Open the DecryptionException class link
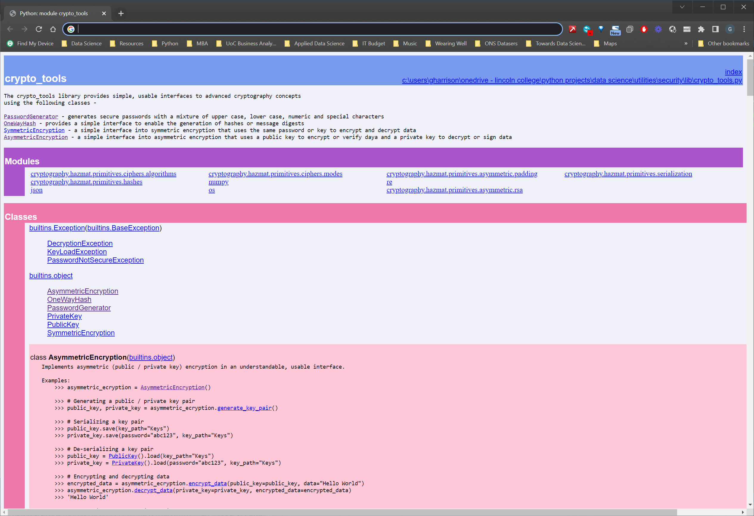Image resolution: width=754 pixels, height=516 pixels. 80,243
